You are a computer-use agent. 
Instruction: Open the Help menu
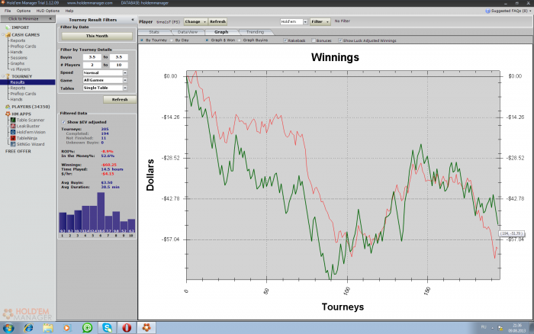pyautogui.click(x=69, y=11)
